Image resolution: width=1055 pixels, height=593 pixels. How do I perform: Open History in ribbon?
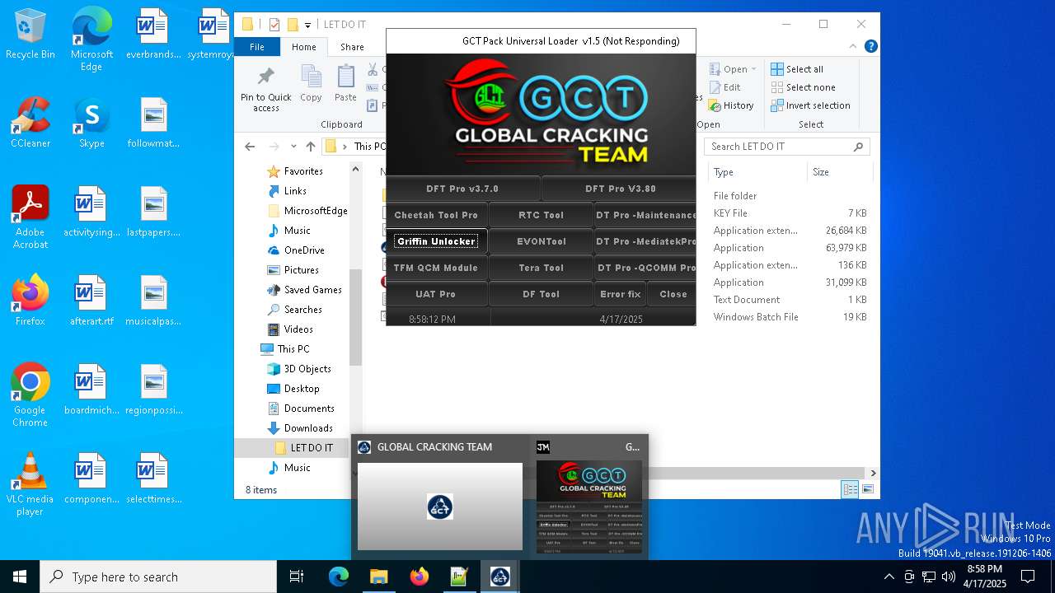(731, 105)
